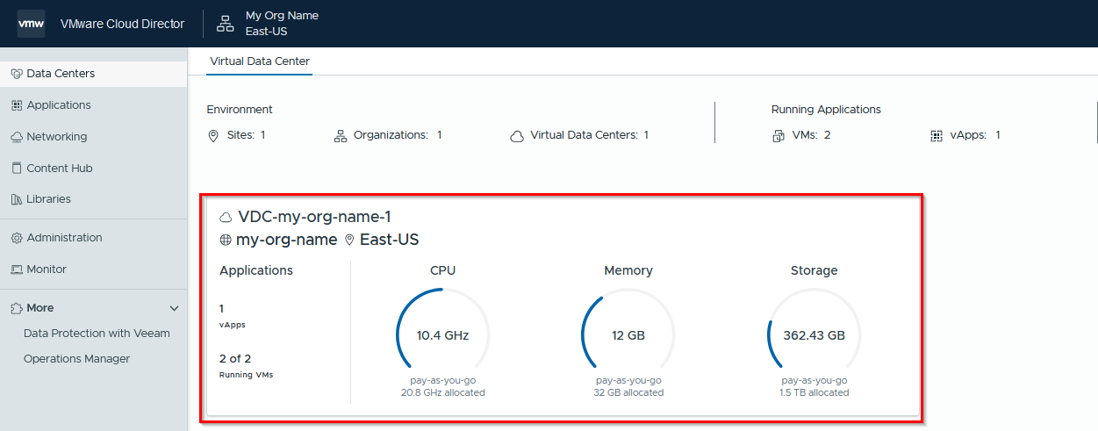
Task: Click the Sites location pin icon
Action: coord(212,136)
